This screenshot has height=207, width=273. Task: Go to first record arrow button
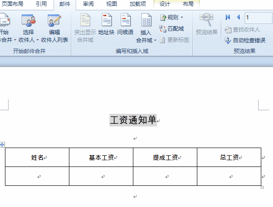point(228,18)
